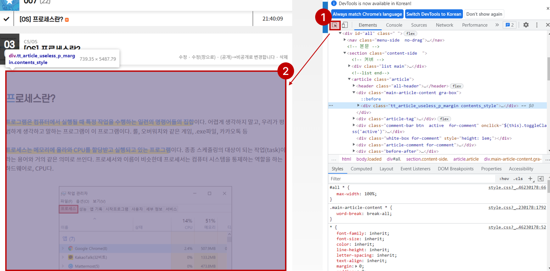Select section.content-side in the breadcrumb

pyautogui.click(x=427, y=159)
